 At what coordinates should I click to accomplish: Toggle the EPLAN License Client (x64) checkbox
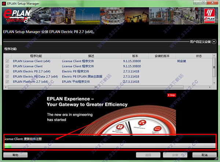7,61
